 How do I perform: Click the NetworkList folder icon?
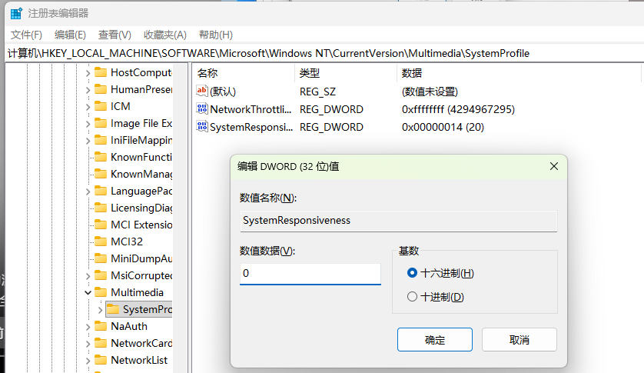click(x=101, y=360)
